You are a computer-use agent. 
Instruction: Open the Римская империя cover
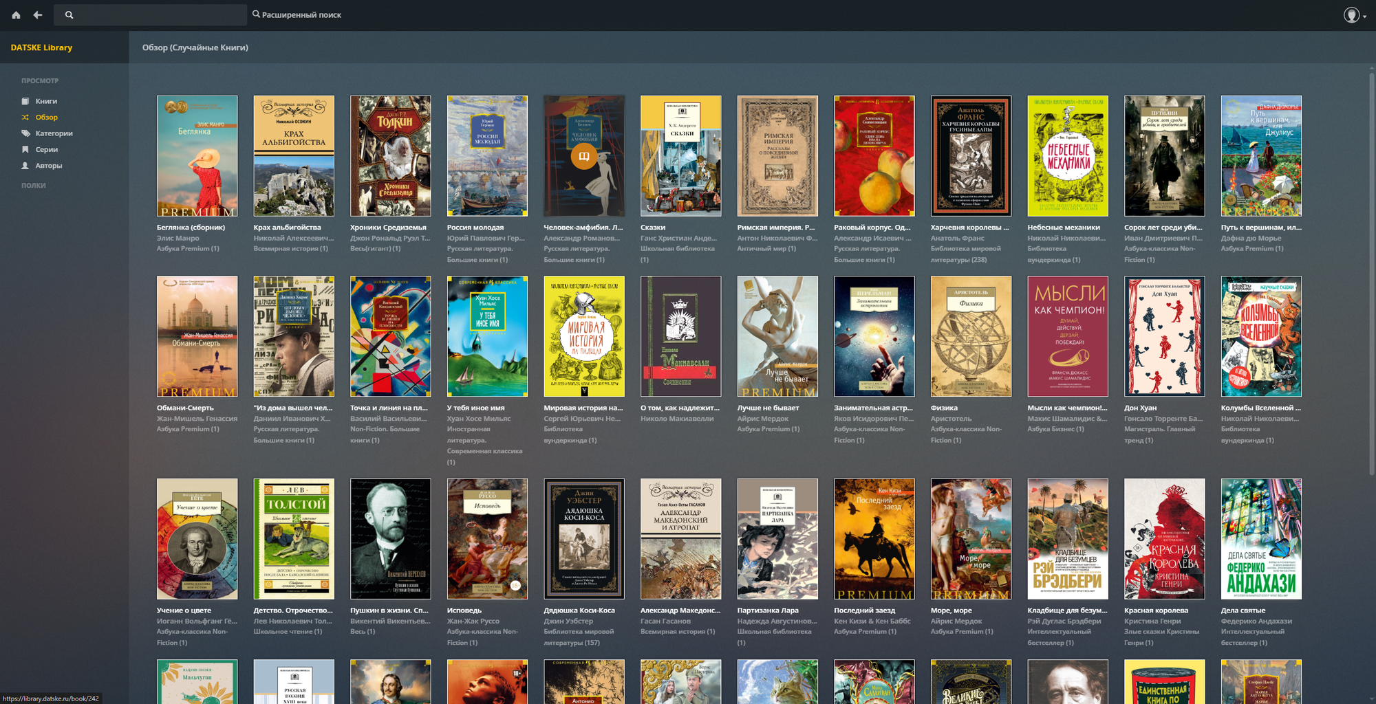[777, 156]
